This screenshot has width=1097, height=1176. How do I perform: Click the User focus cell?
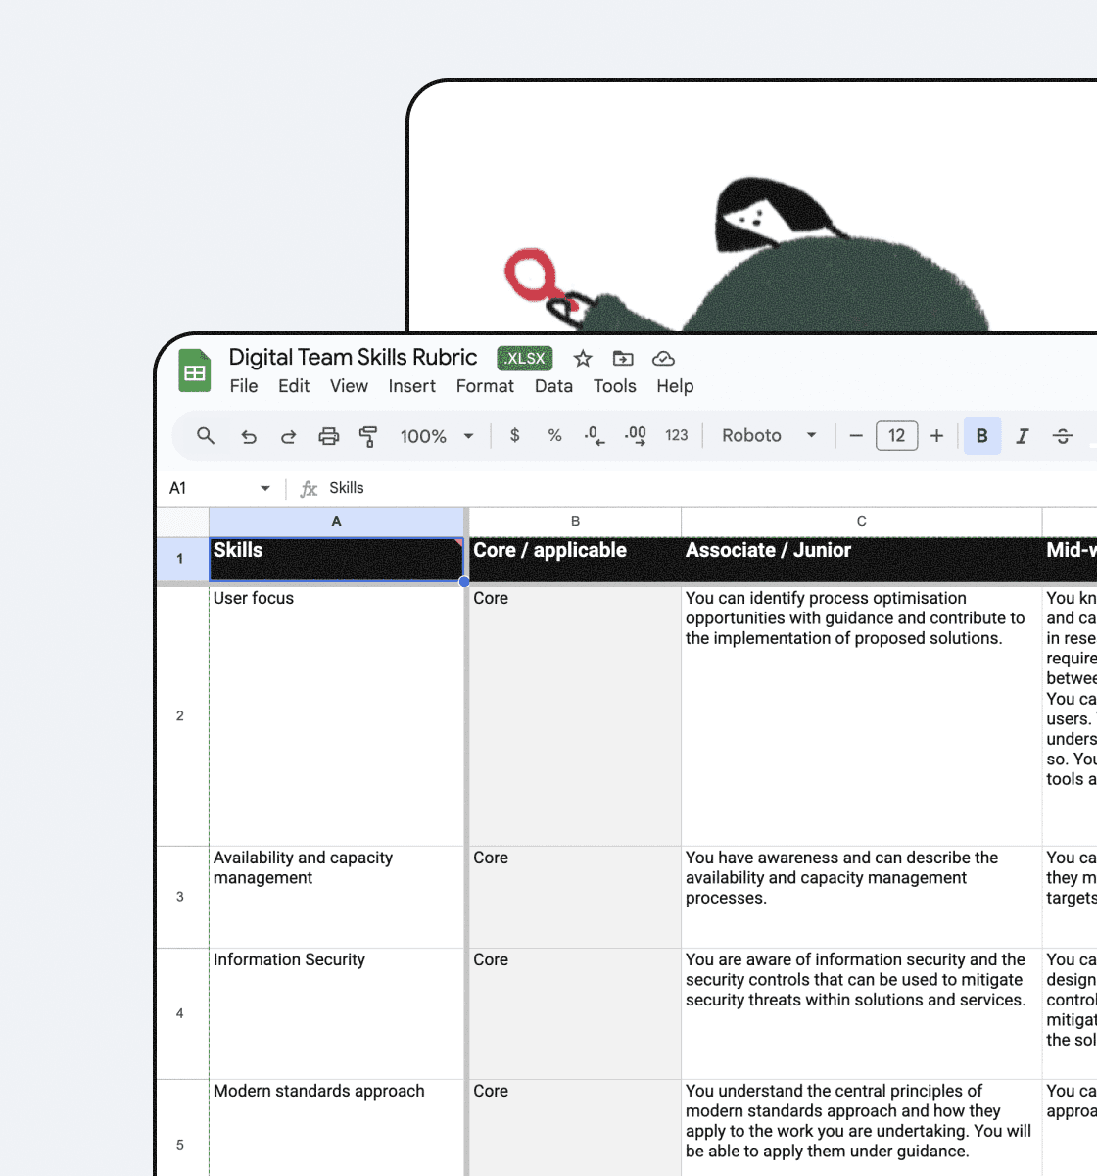click(x=337, y=716)
